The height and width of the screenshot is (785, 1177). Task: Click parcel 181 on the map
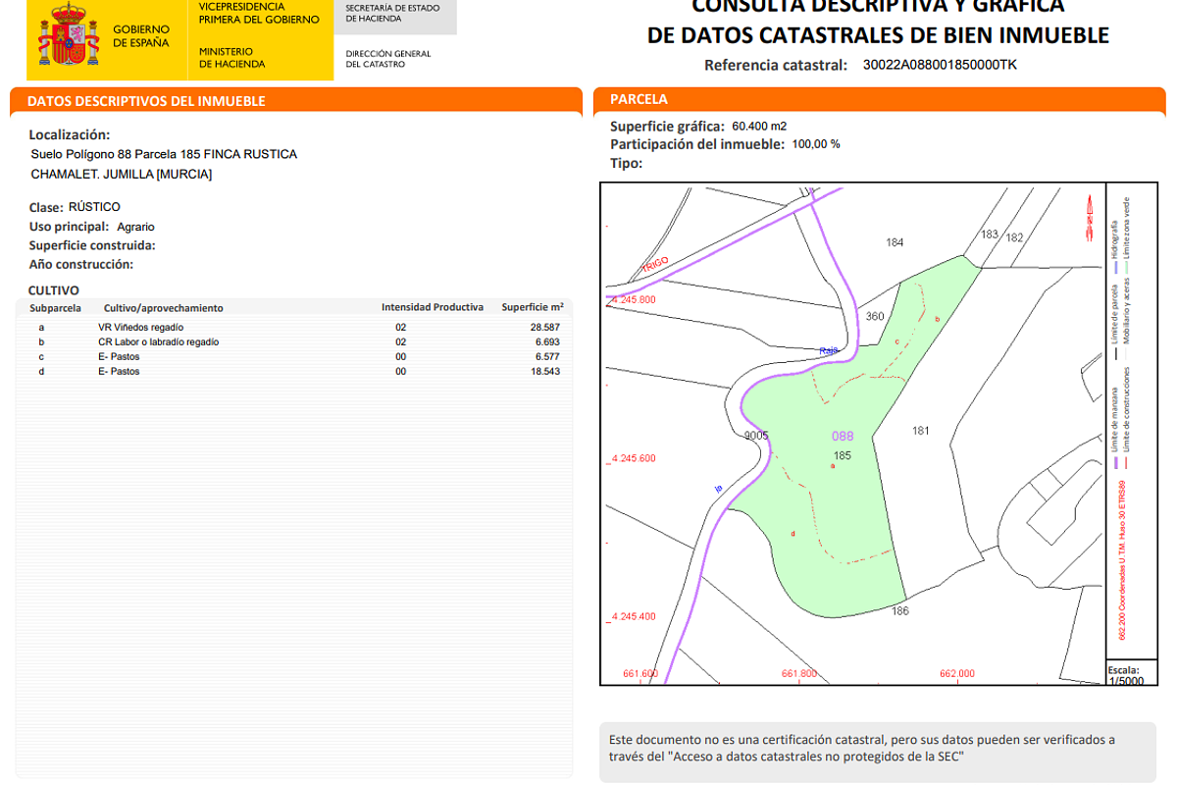[x=920, y=430]
